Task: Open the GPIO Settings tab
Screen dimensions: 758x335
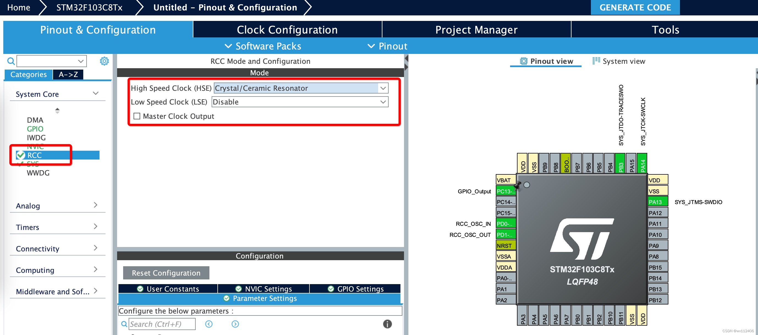Action: (x=355, y=289)
